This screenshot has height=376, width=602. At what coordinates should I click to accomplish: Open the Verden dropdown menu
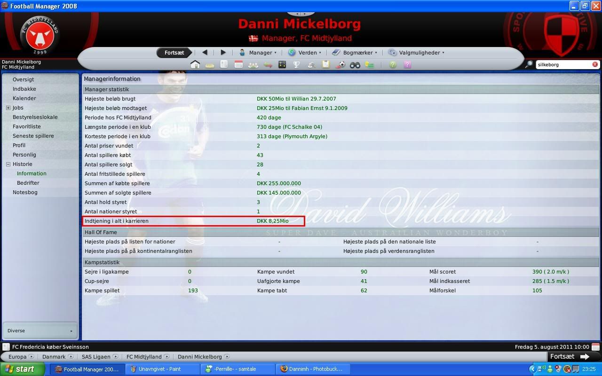click(x=305, y=53)
